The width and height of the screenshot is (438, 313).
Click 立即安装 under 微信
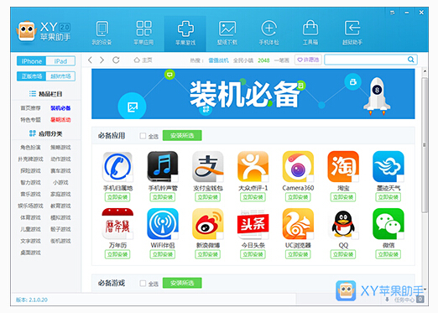tap(388, 254)
